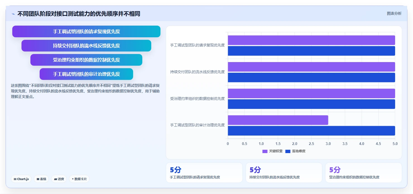The height and width of the screenshot is (194, 413).
Task: Toggle the 落地难度 legend swatch
Action: click(x=288, y=151)
